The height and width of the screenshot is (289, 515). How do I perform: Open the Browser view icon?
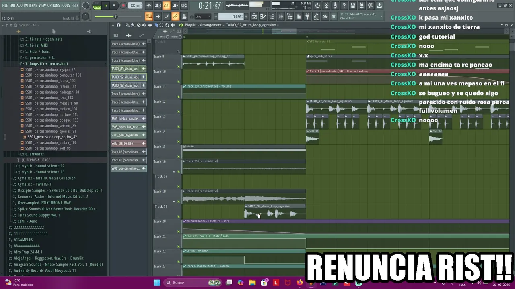click(x=290, y=16)
